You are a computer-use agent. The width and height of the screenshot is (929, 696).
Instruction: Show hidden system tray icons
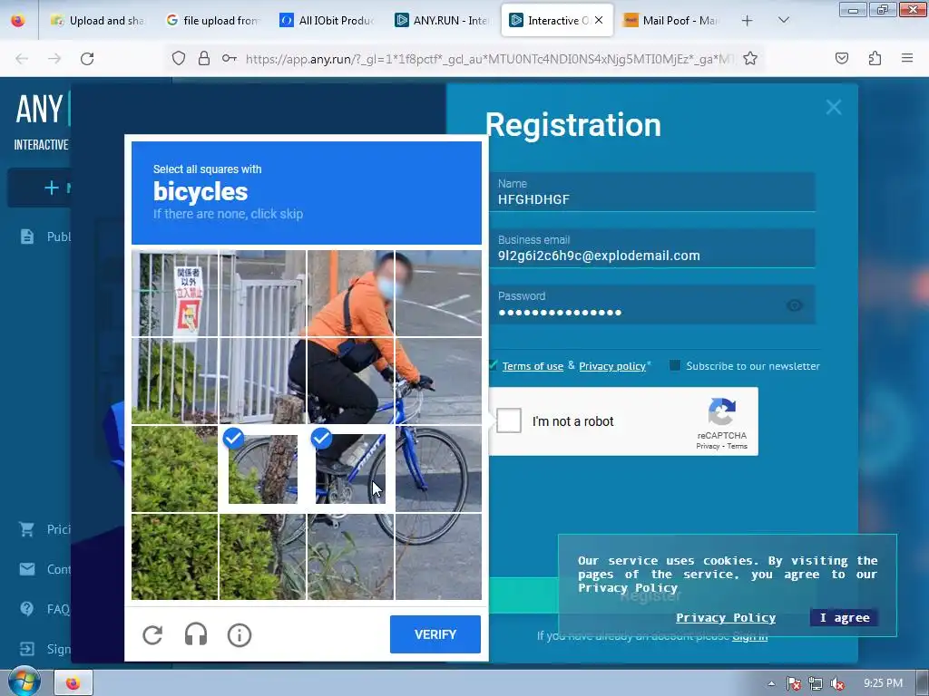771,683
